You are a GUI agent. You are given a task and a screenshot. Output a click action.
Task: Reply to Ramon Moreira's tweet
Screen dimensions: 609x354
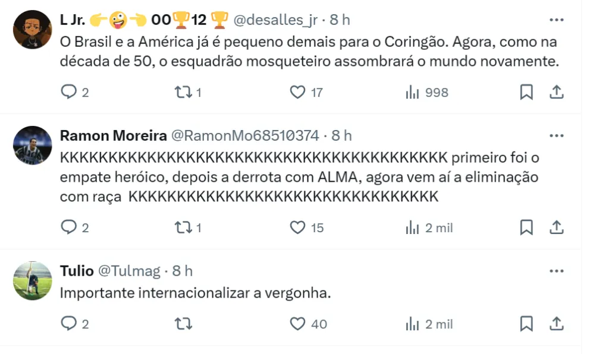click(x=70, y=227)
